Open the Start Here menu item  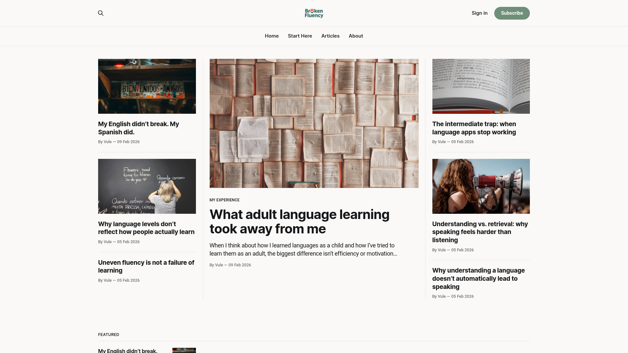coord(300,36)
